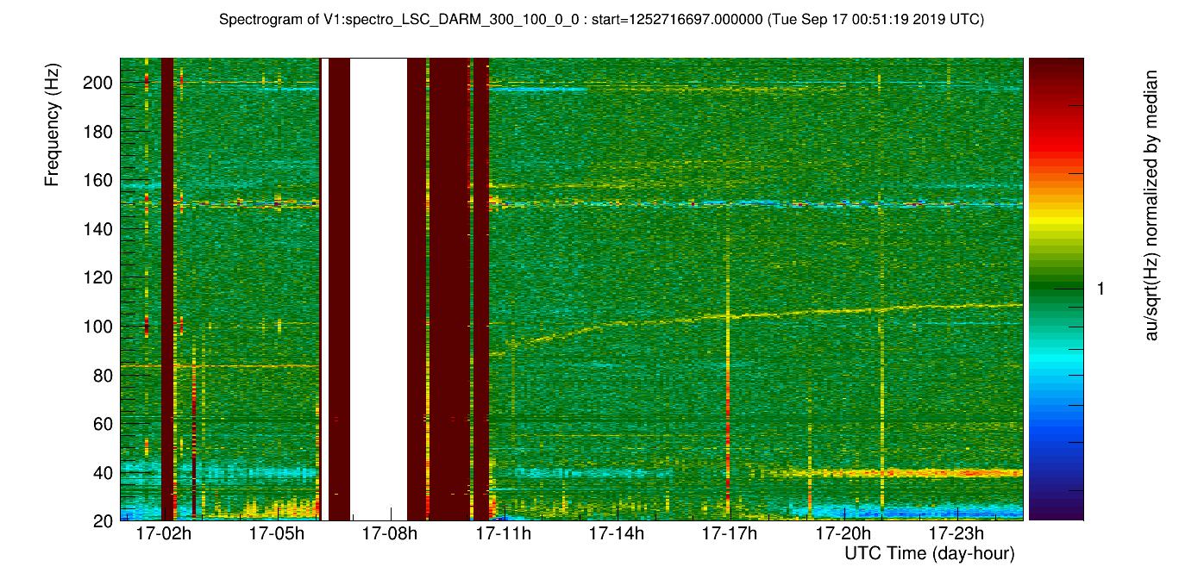The width and height of the screenshot is (1204, 579).
Task: Click the 140 Hz frequency tick label
Action: point(97,229)
